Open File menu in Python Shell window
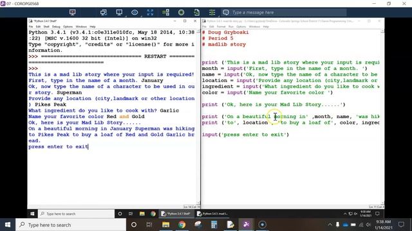 click(31, 27)
